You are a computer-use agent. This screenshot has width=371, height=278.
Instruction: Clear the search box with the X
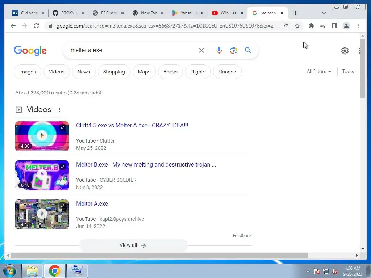tap(201, 50)
